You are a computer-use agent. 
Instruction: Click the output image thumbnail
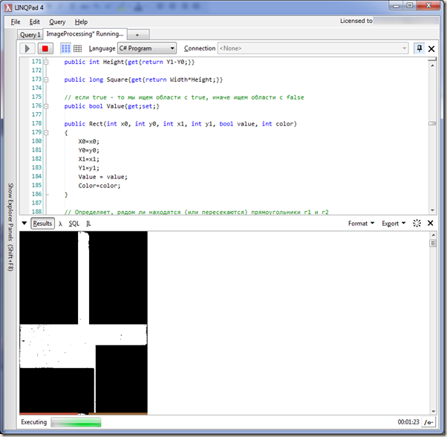pos(83,323)
